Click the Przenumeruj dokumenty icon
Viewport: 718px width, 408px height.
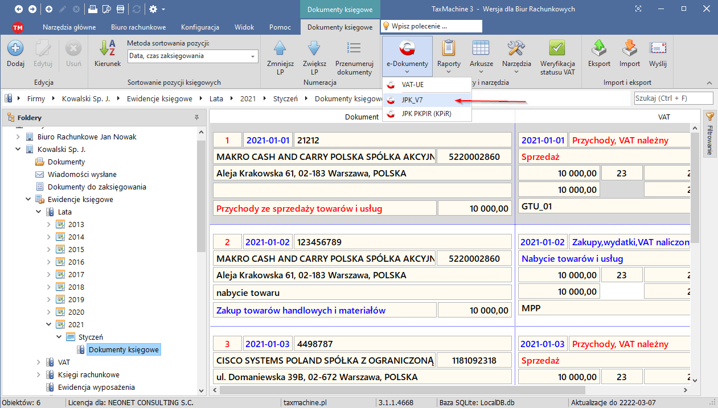pos(354,49)
